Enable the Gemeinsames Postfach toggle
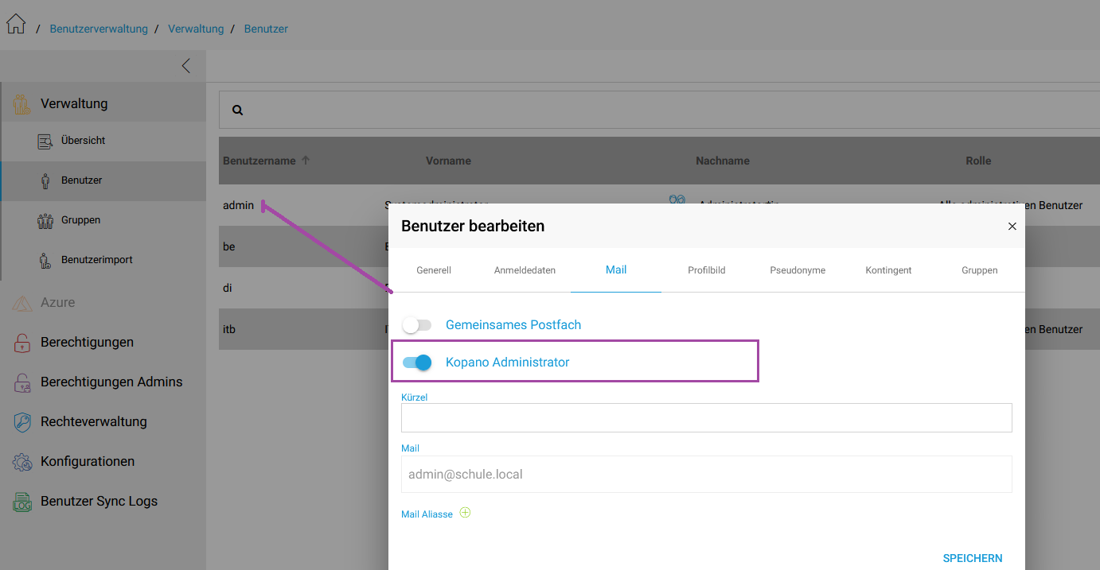The image size is (1100, 570). pyautogui.click(x=416, y=325)
